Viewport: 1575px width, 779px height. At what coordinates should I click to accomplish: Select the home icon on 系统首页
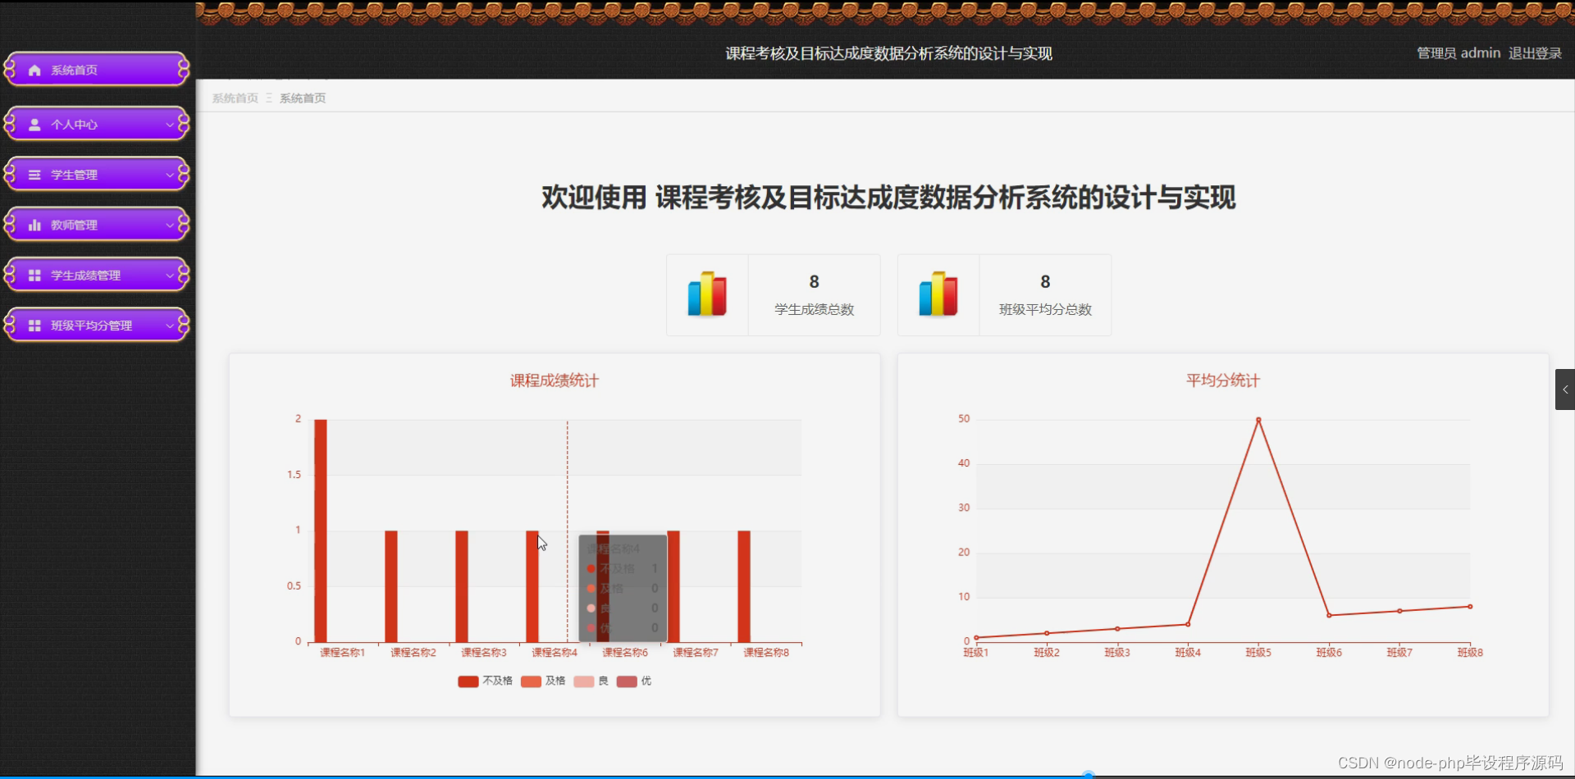click(x=34, y=70)
